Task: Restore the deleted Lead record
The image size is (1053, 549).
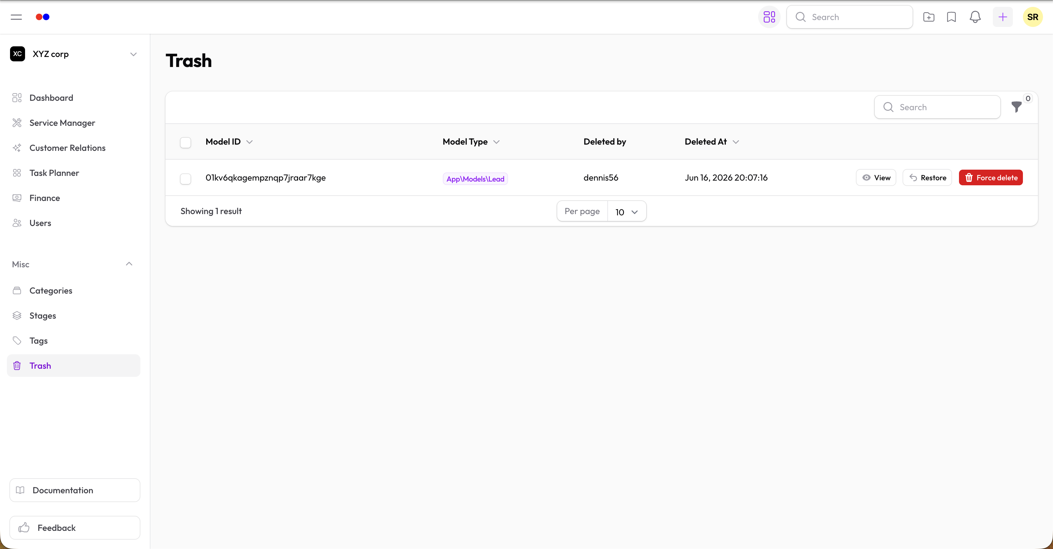Action: (x=927, y=177)
